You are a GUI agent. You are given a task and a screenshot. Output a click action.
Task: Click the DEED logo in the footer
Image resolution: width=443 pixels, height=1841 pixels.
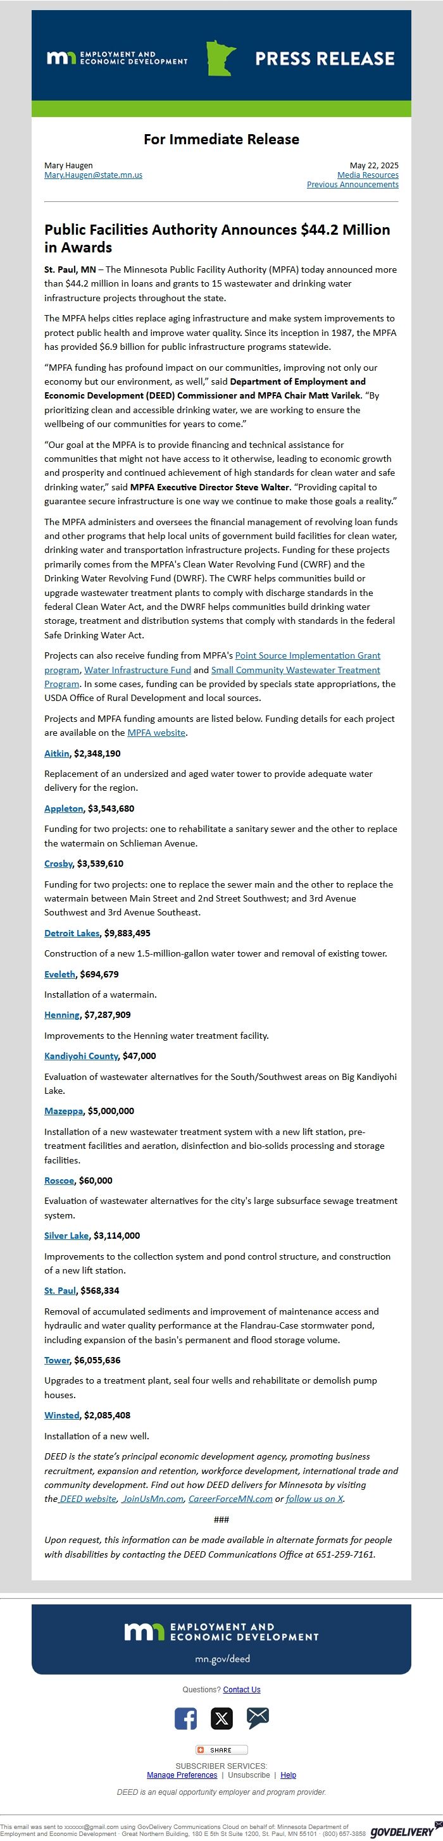click(221, 1632)
